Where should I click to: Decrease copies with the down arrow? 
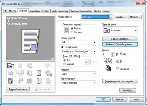[x=113, y=55]
